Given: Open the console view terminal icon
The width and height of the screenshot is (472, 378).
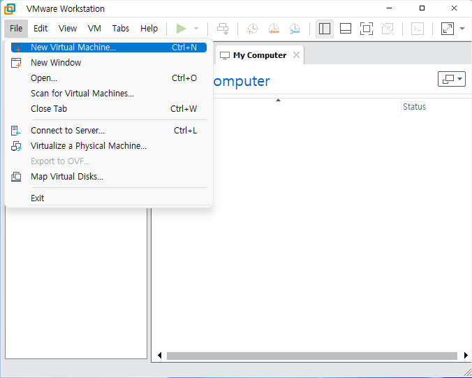Looking at the screenshot, I should pyautogui.click(x=418, y=29).
